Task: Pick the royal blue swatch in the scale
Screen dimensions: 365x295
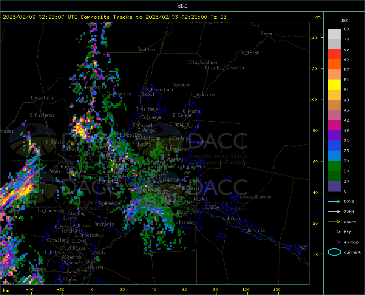Action: (334, 146)
